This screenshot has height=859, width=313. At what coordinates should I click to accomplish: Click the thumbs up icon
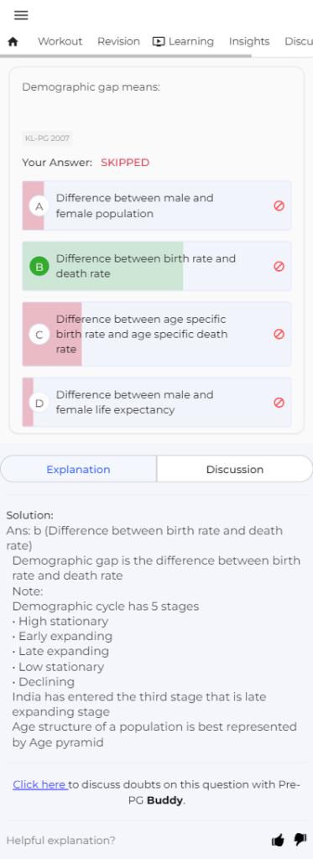pos(279,840)
